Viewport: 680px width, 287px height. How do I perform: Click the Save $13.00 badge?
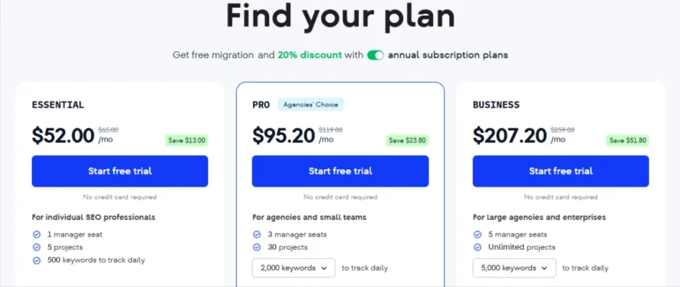[x=187, y=141]
